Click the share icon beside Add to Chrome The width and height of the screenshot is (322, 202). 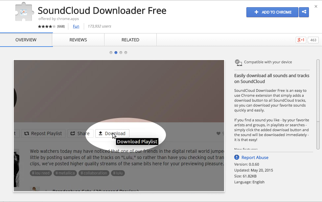(x=304, y=12)
